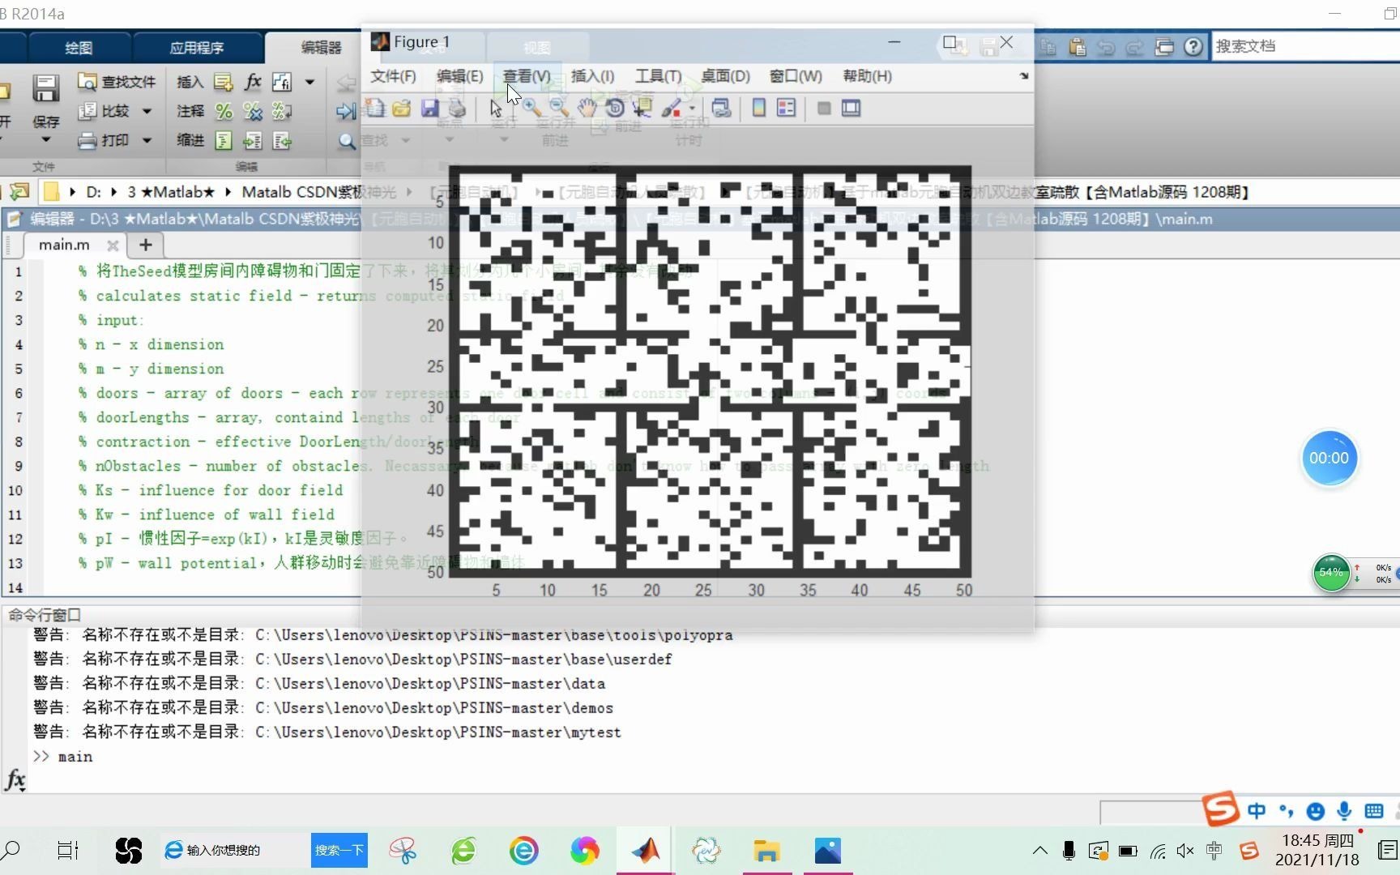The height and width of the screenshot is (875, 1400).
Task: Click the decrease indent icon
Action: (x=282, y=141)
